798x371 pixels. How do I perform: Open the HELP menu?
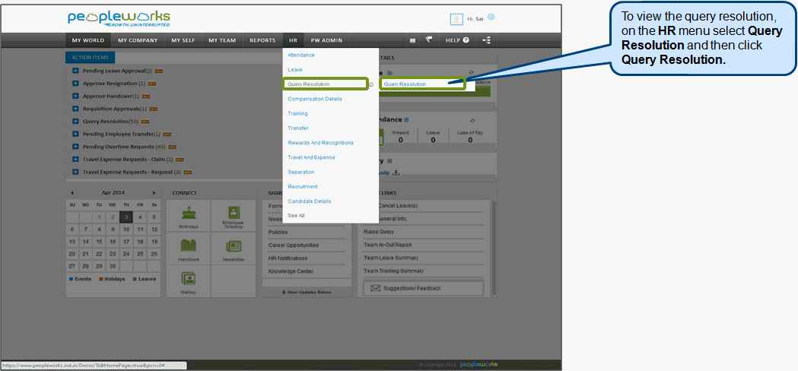pyautogui.click(x=457, y=40)
